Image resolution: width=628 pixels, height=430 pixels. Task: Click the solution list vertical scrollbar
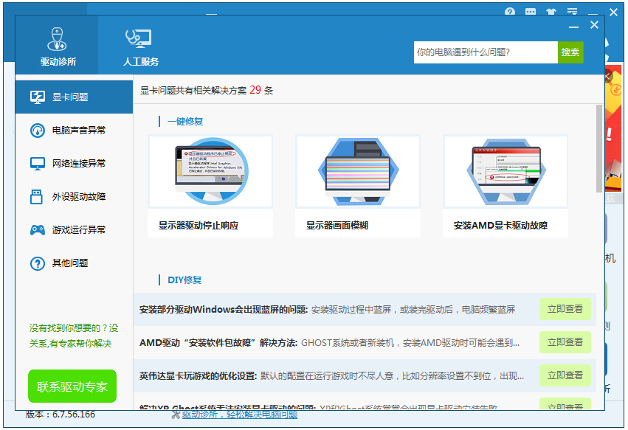click(599, 148)
